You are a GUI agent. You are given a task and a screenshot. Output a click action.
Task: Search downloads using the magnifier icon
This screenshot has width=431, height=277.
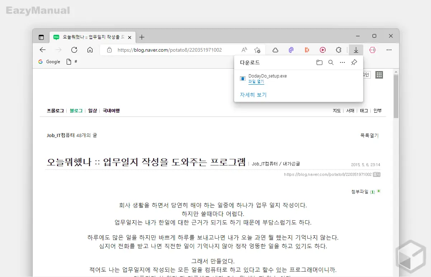[331, 62]
